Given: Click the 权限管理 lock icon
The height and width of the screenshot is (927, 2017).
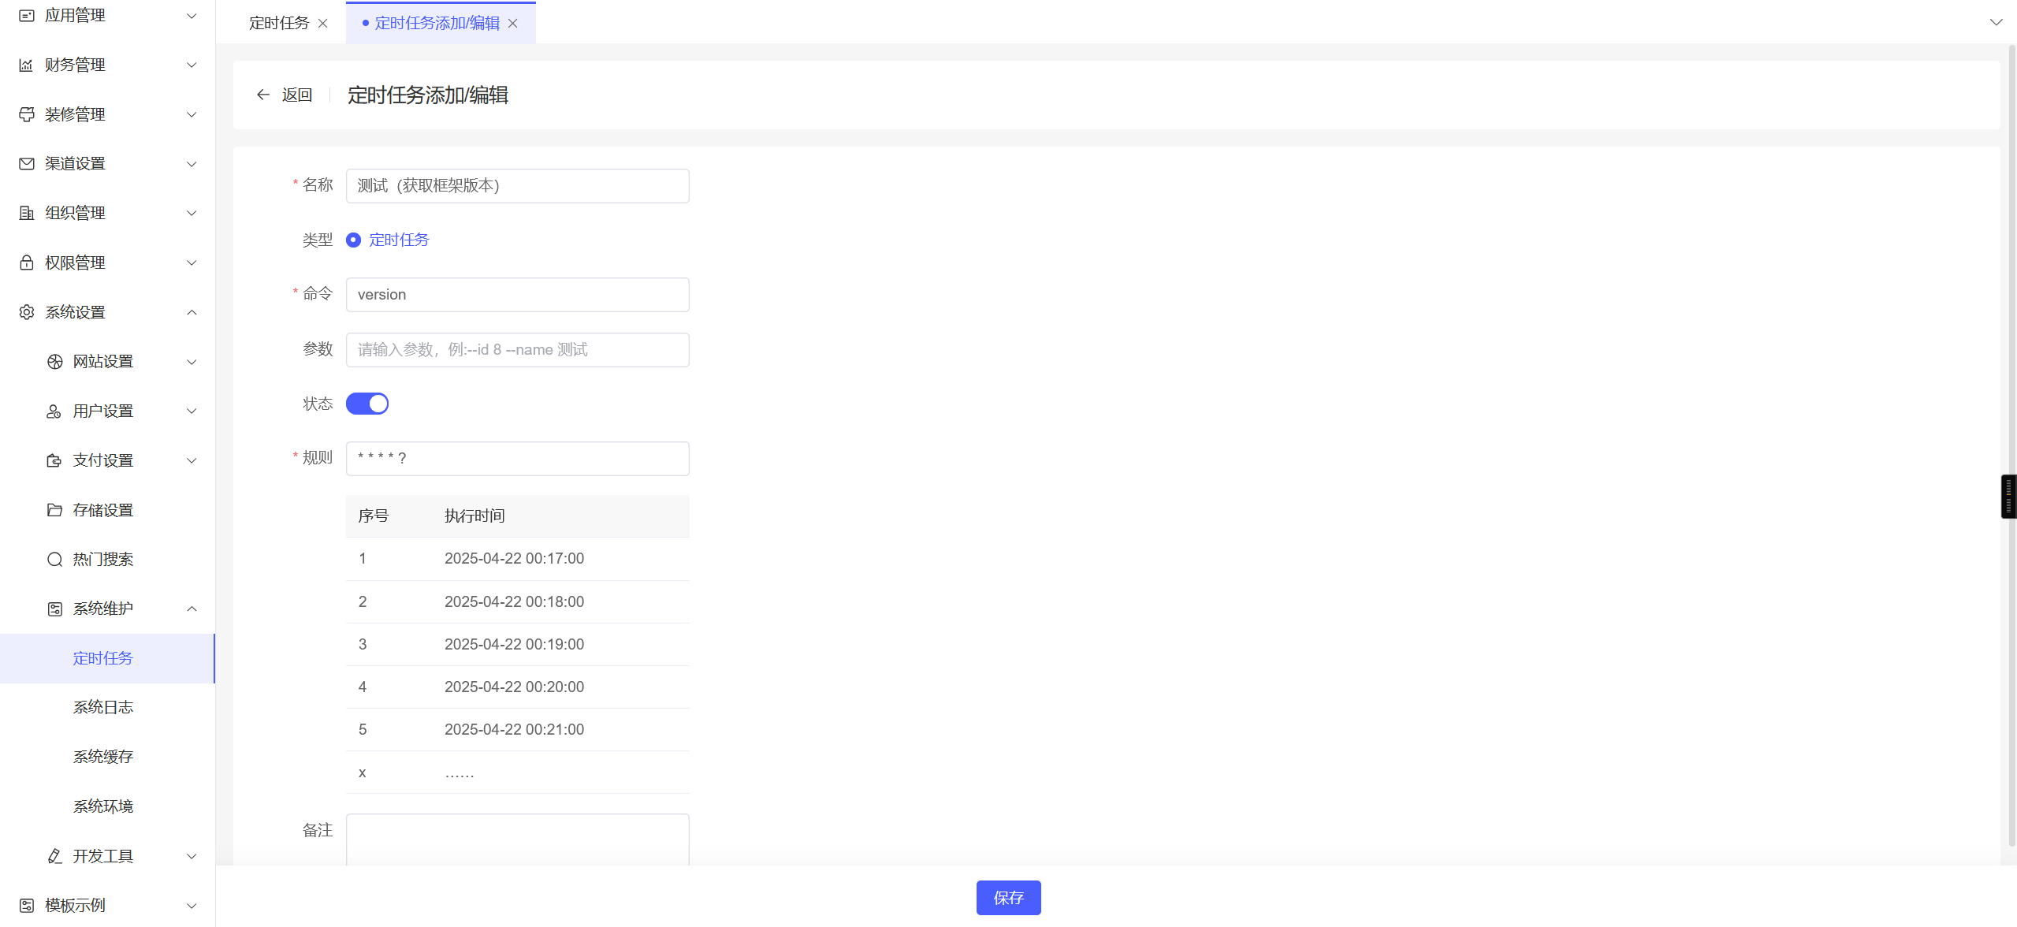Looking at the screenshot, I should point(26,262).
